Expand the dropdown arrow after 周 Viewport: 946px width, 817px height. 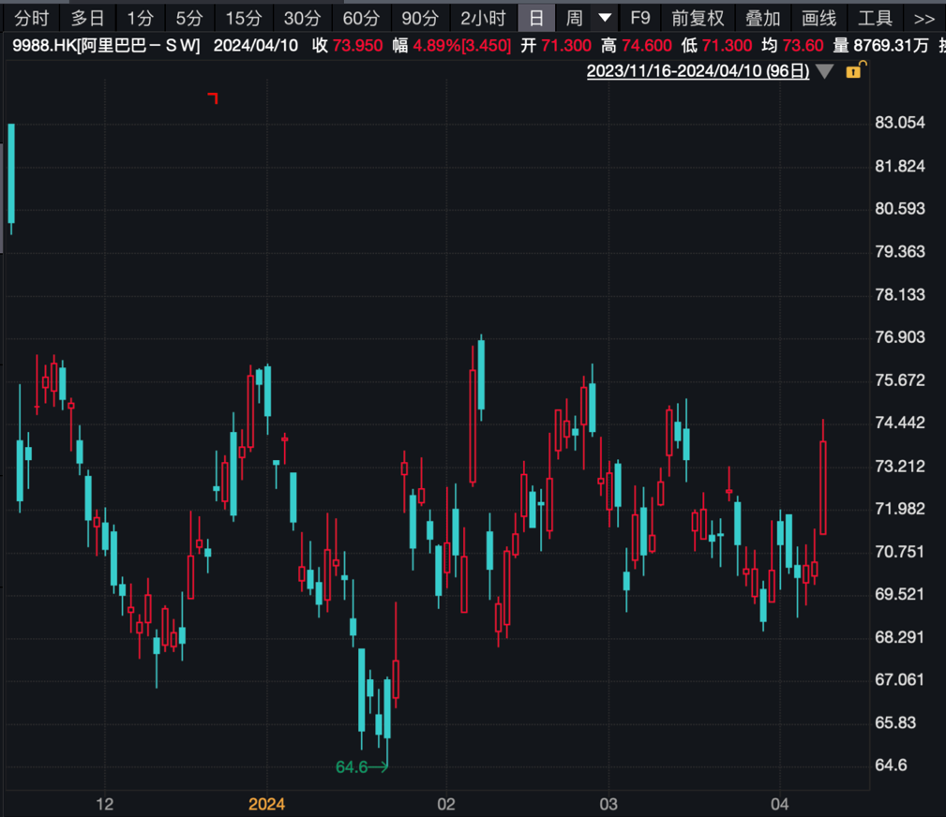606,18
